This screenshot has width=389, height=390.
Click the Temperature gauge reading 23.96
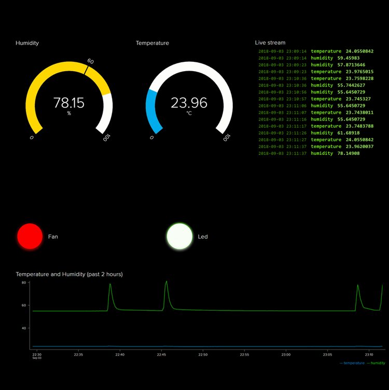[189, 103]
